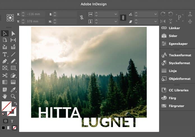
Task: Click the X position field
Action: pos(35,14)
